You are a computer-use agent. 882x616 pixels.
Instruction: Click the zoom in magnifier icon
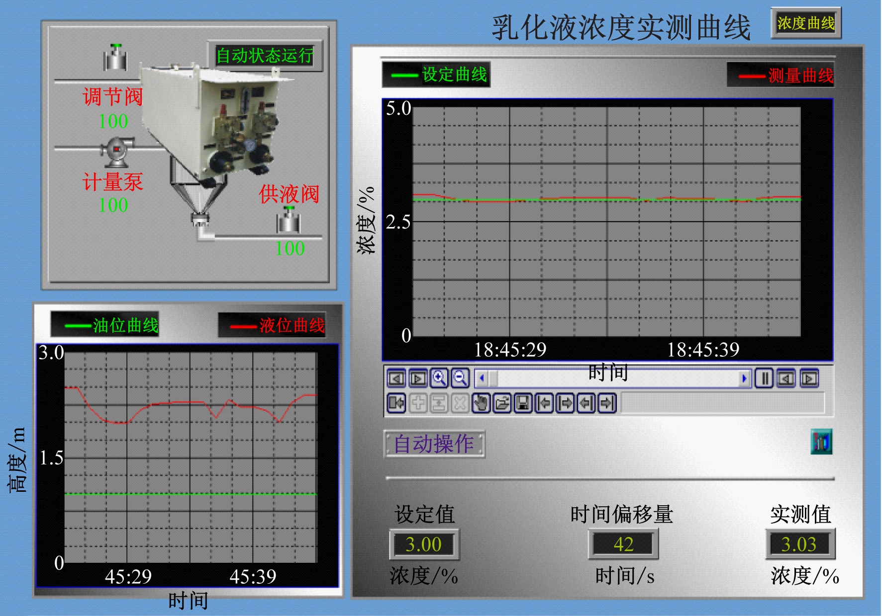point(439,379)
